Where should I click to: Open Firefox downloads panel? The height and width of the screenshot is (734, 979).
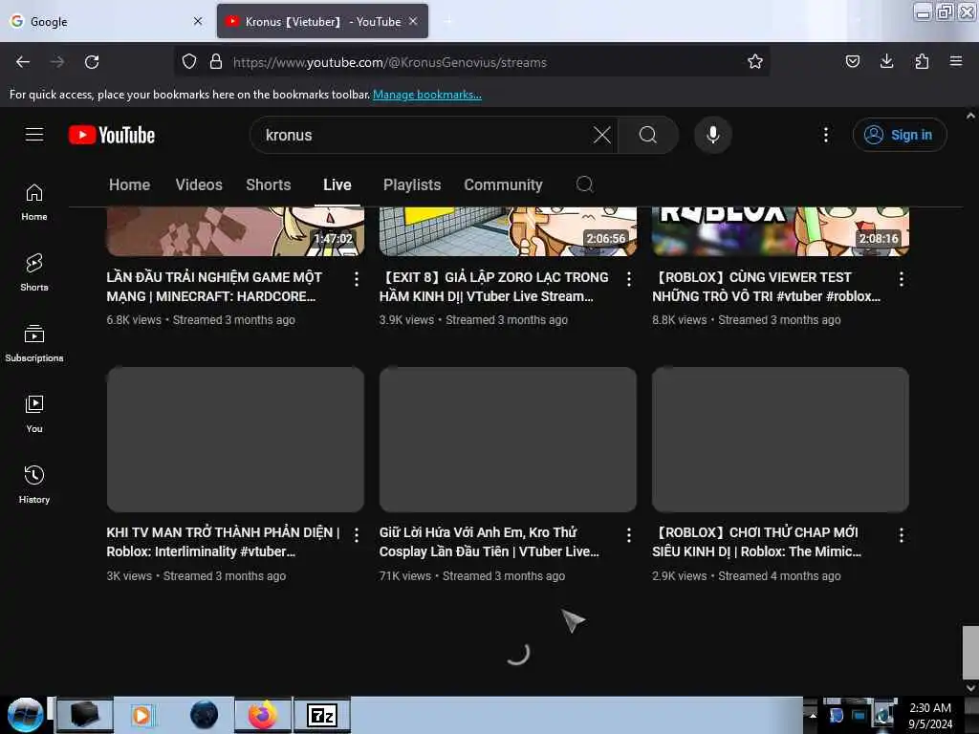(x=886, y=62)
